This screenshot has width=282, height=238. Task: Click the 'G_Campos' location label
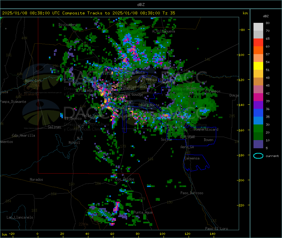(213, 91)
